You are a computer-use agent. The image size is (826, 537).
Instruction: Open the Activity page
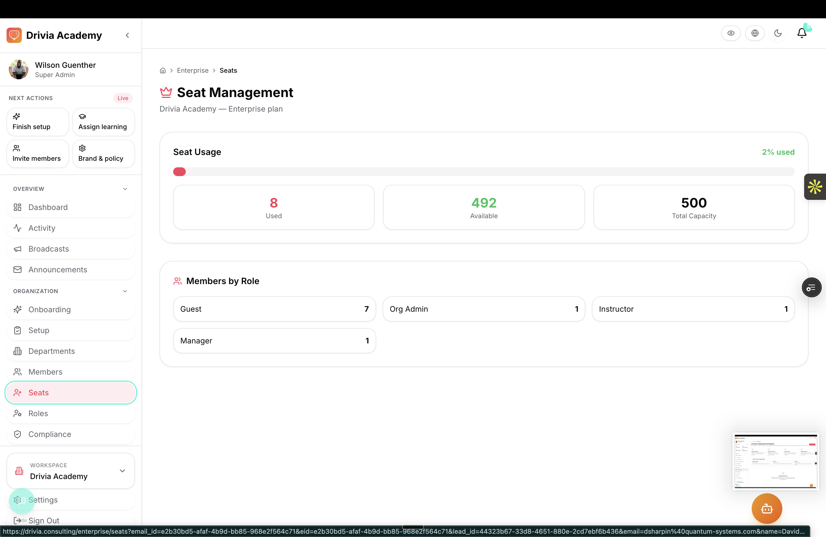click(71, 228)
